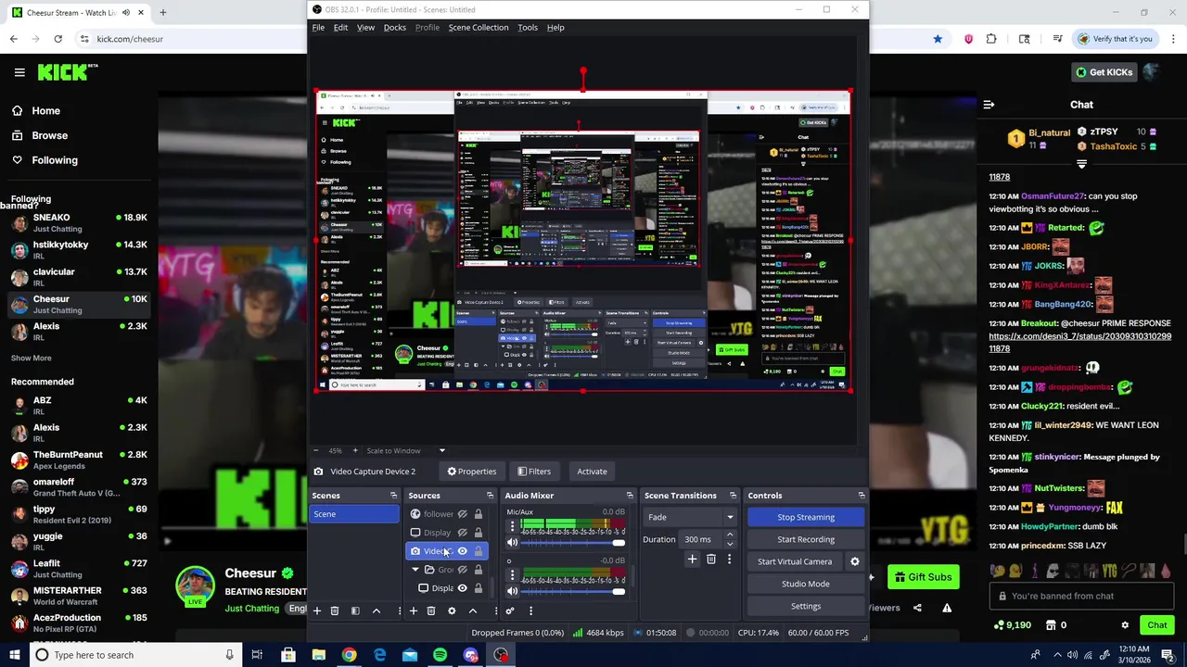
Task: Hide the nested Display source eye icon
Action: tap(462, 588)
